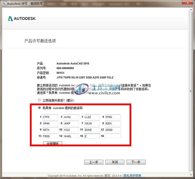Click activation code field 8 containing 62EX
The width and height of the screenshot is (195, 179).
pyautogui.click(x=113, y=123)
